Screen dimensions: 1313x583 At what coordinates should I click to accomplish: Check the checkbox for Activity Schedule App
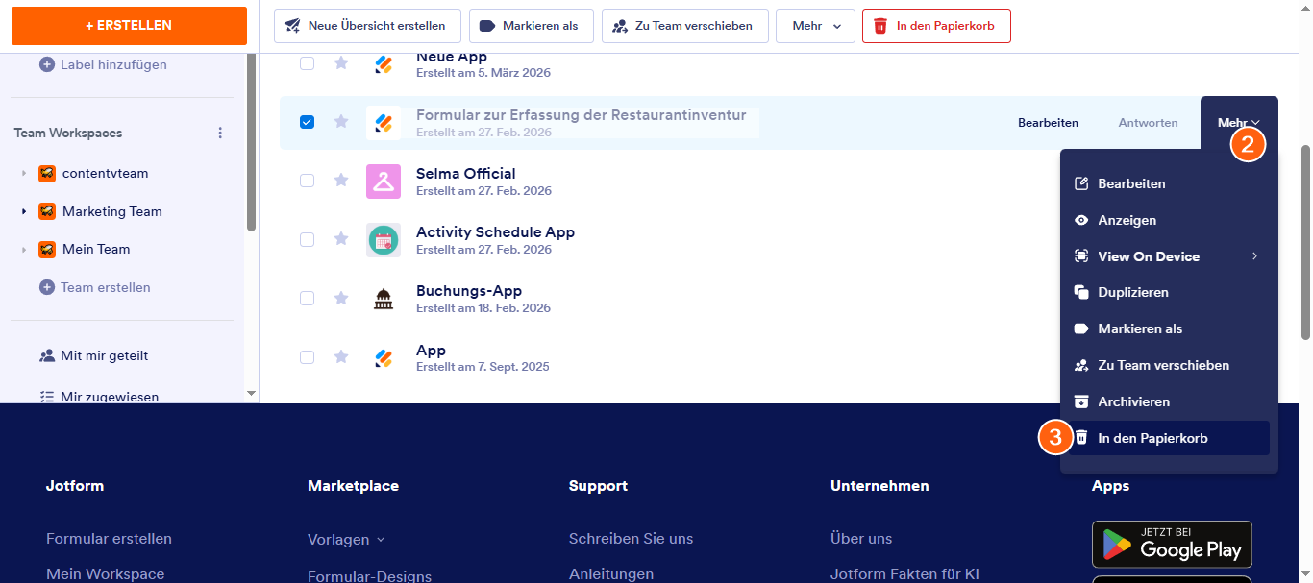pyautogui.click(x=307, y=239)
